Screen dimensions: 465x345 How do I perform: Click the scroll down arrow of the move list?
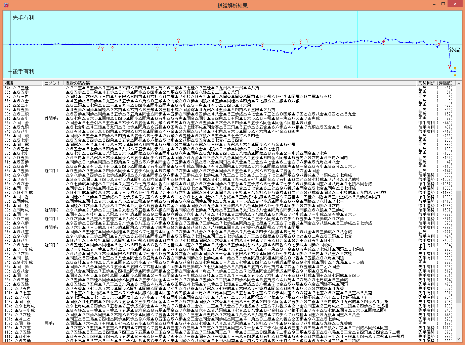459,340
